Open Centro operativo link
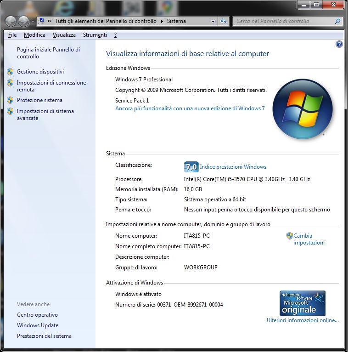Screen dimensions: 348x353 point(38,315)
